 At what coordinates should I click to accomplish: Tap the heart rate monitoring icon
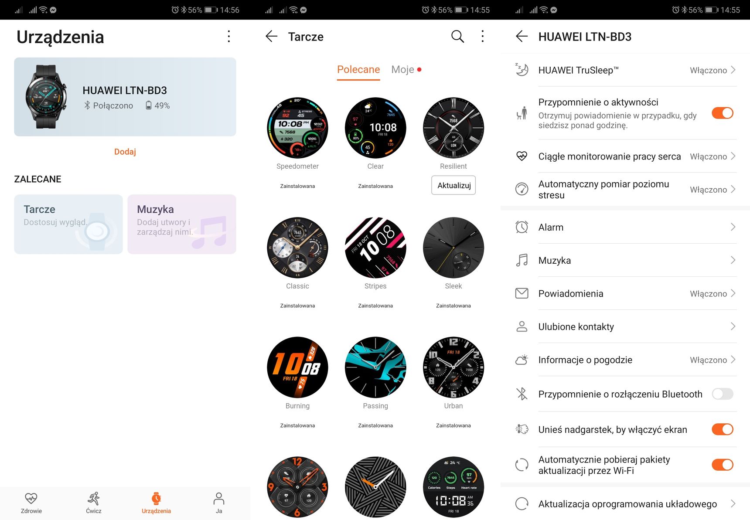(522, 156)
